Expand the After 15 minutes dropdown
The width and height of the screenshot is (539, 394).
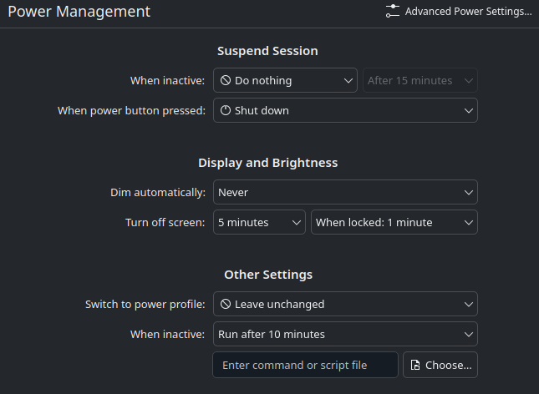tap(420, 81)
